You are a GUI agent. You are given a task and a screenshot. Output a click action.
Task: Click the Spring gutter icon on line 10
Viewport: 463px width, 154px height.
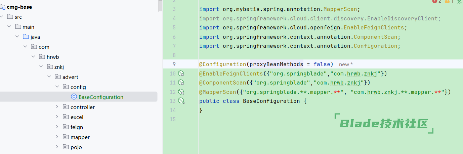(181, 73)
